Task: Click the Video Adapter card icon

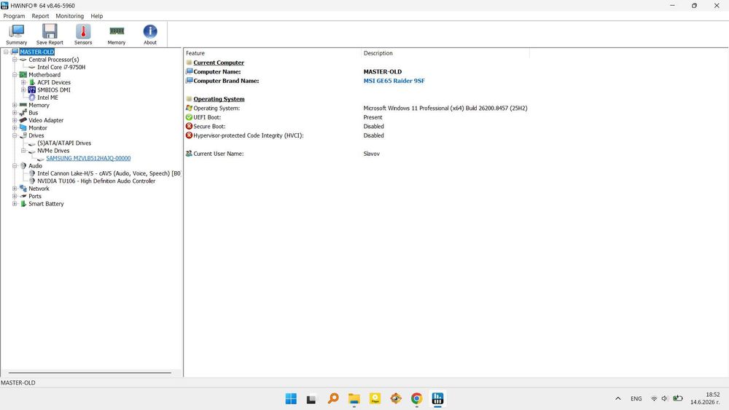Action: click(23, 120)
